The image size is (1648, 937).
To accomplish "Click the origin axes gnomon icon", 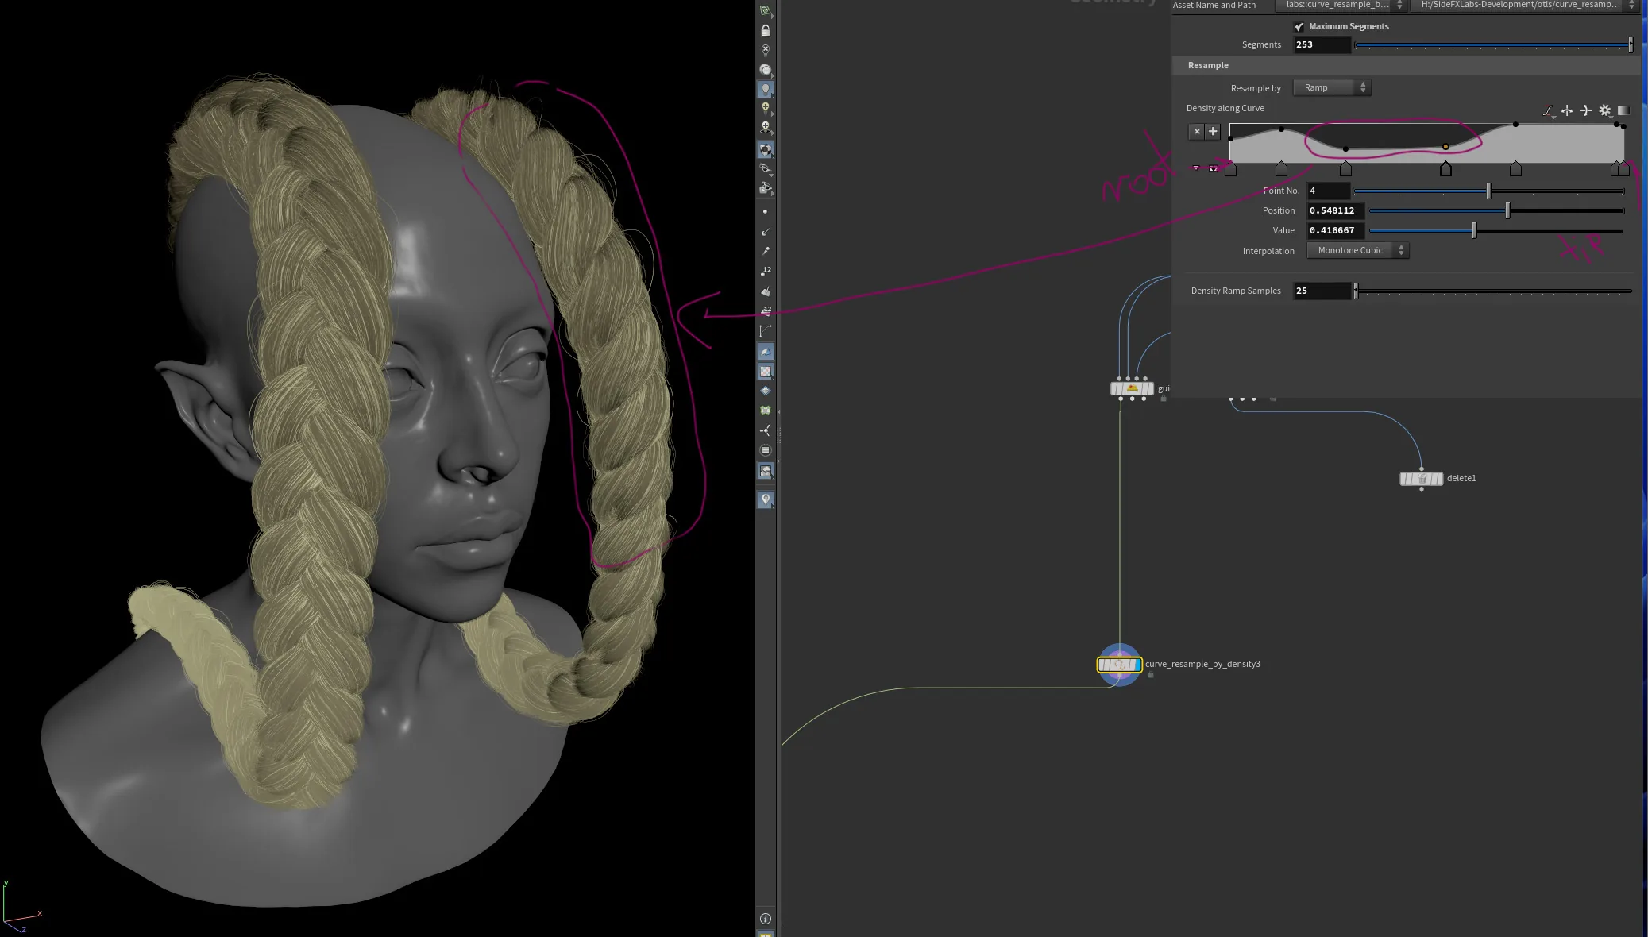I will click(766, 430).
